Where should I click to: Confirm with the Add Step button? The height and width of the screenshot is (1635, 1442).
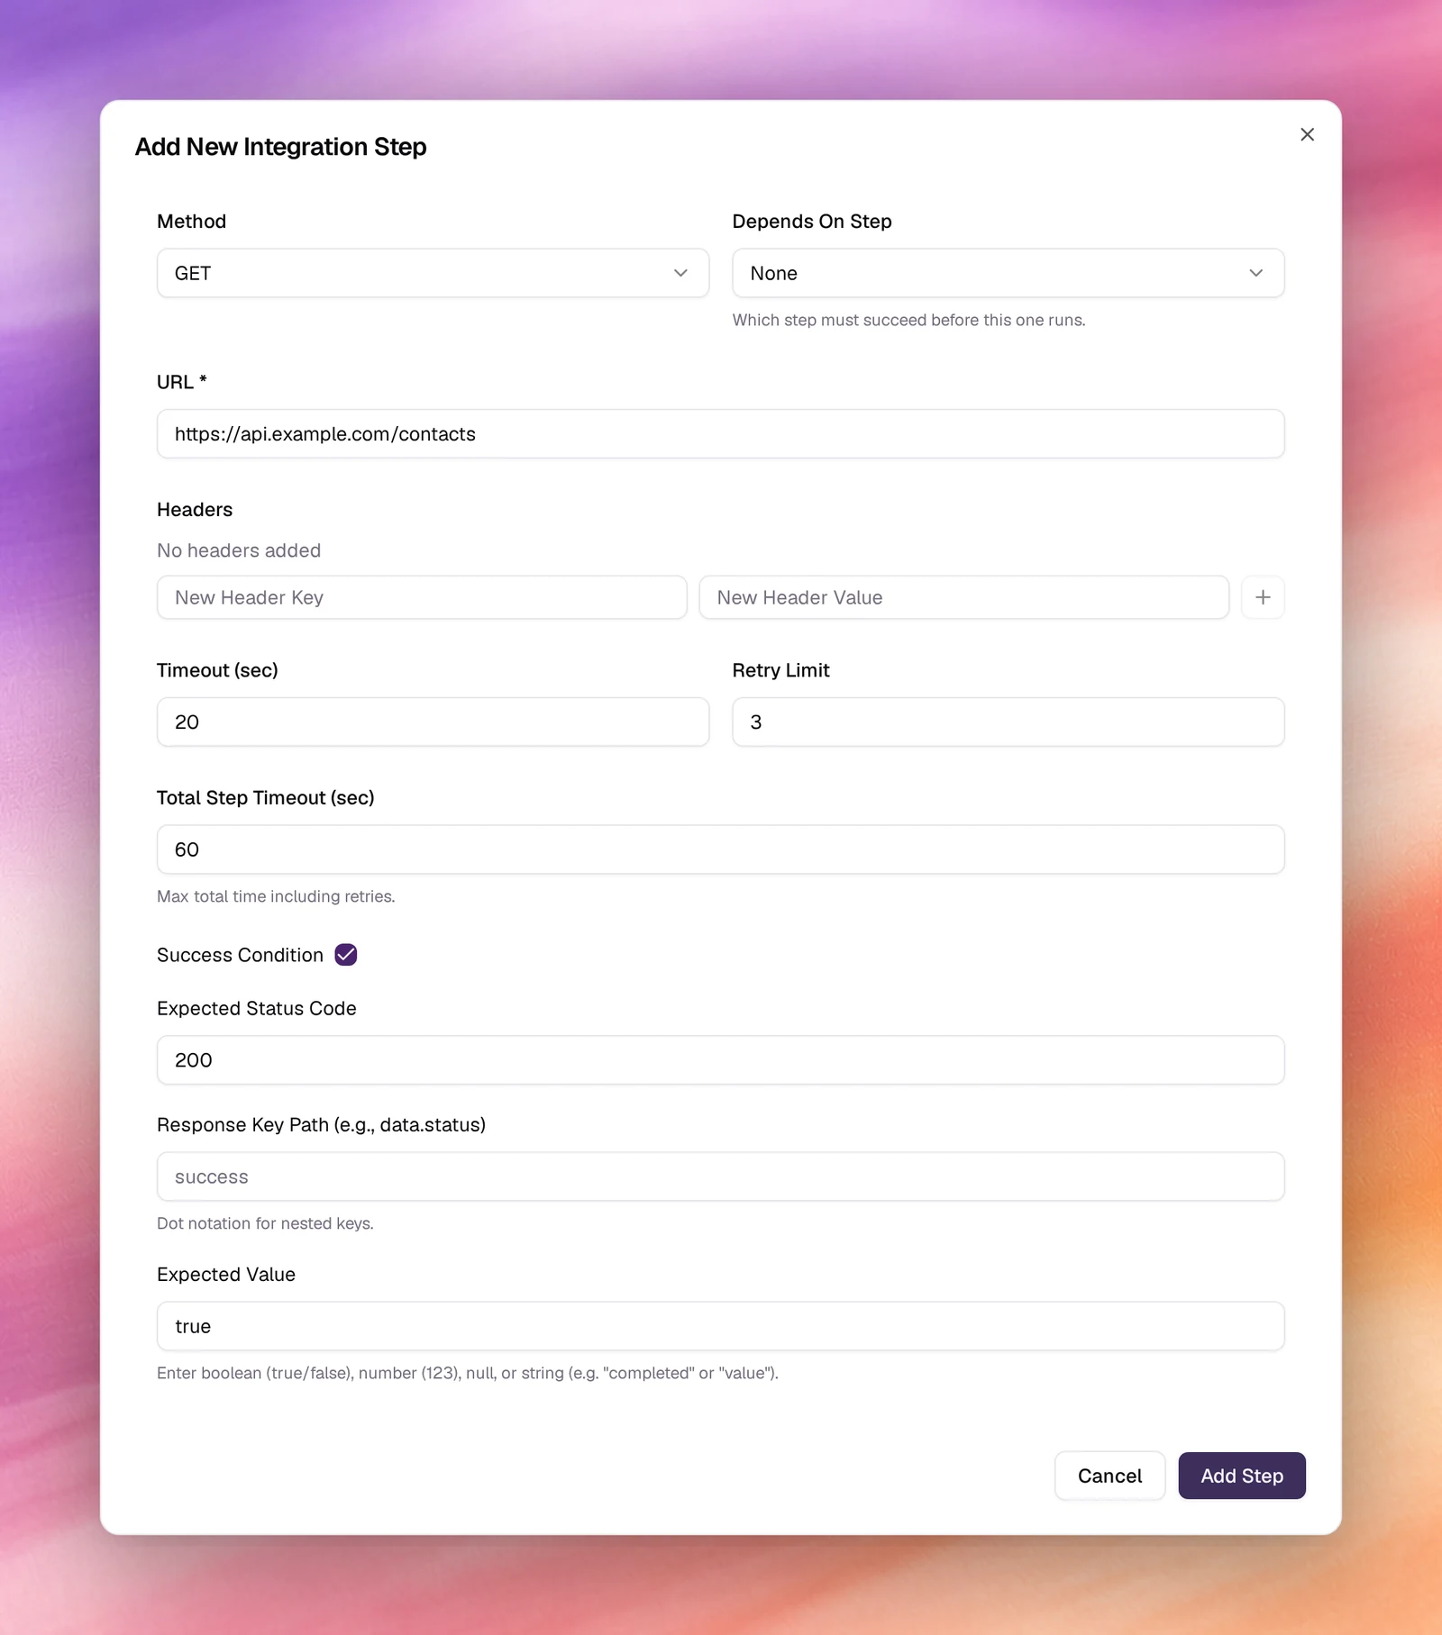(1242, 1476)
